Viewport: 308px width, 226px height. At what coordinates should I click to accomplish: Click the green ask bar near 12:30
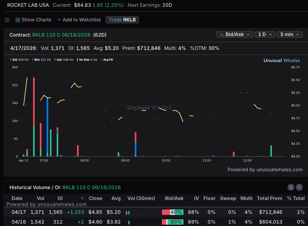(x=271, y=151)
